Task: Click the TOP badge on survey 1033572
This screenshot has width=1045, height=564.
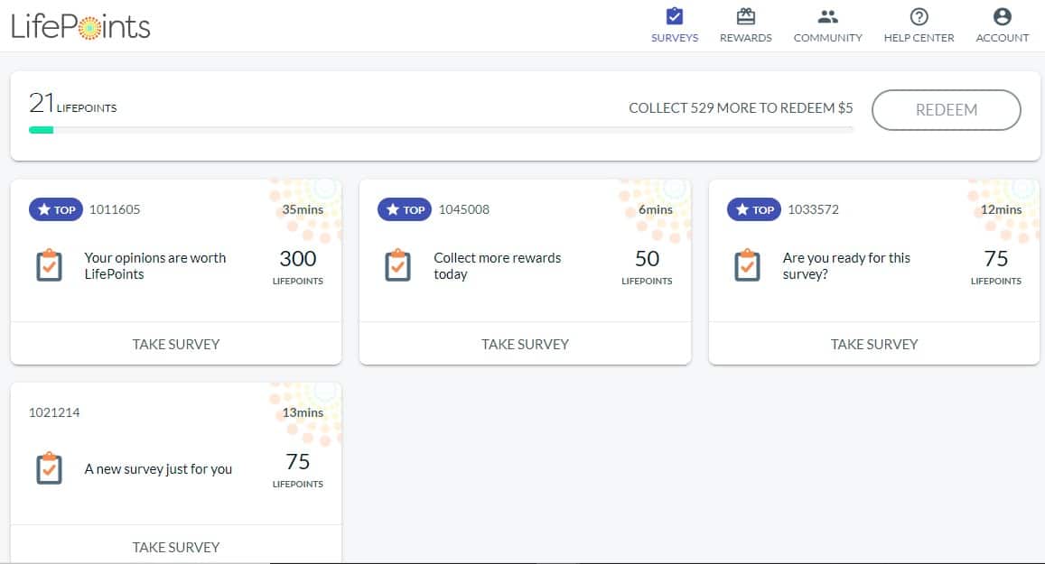Action: click(x=753, y=208)
